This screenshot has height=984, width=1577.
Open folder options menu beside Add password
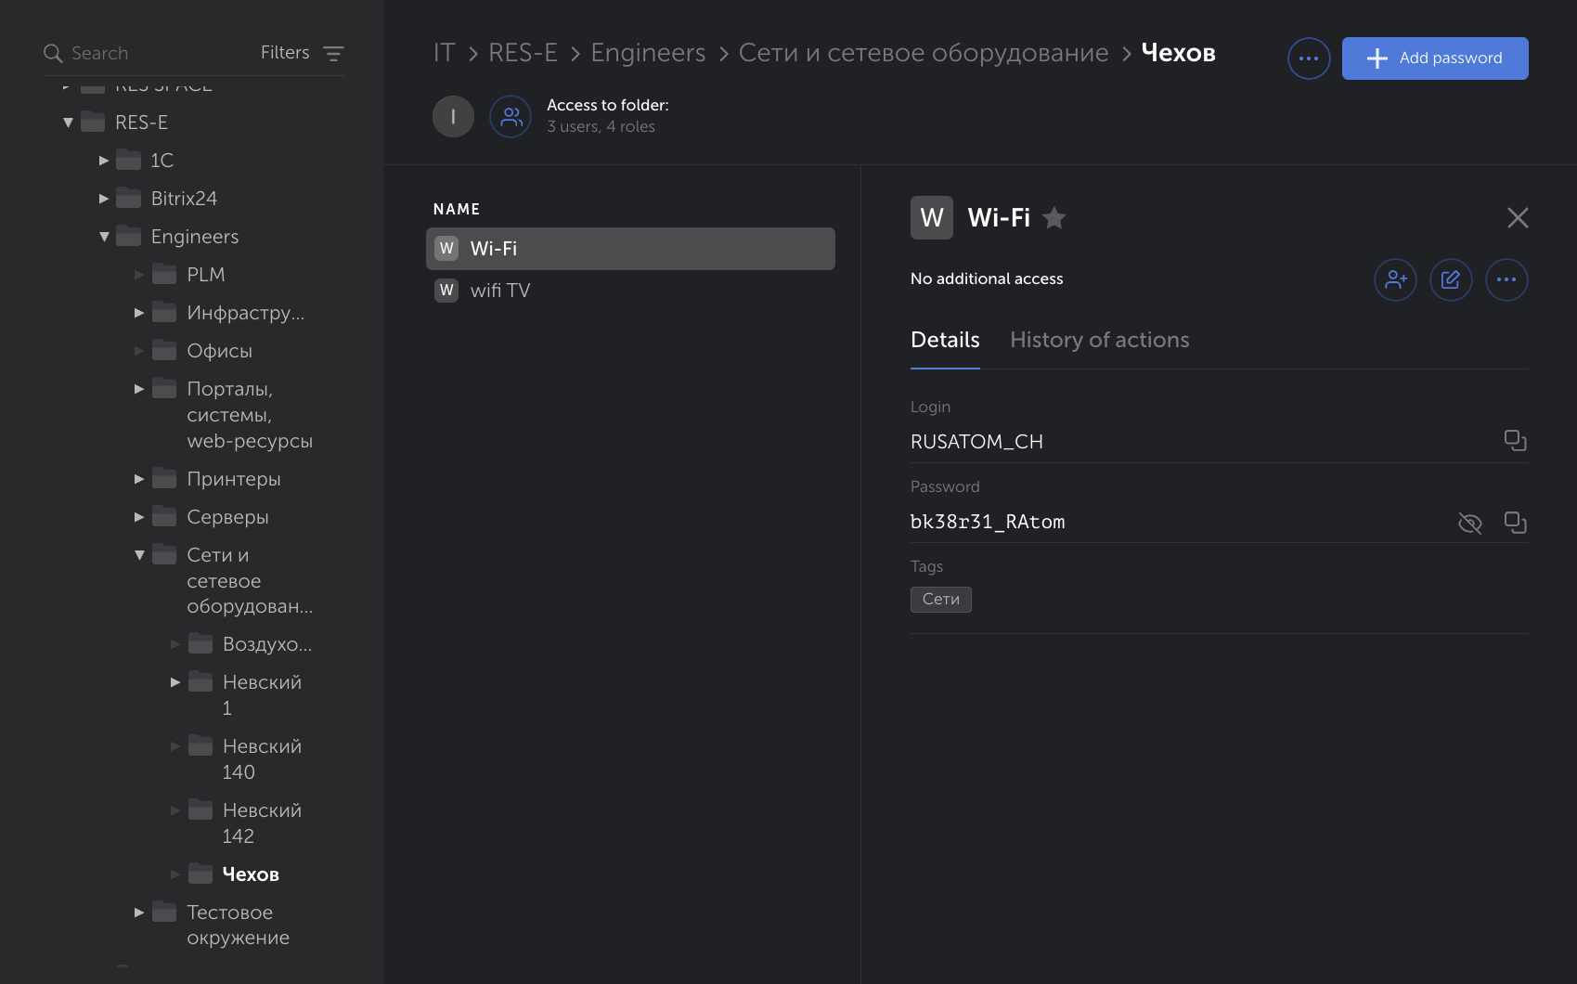1309,58
